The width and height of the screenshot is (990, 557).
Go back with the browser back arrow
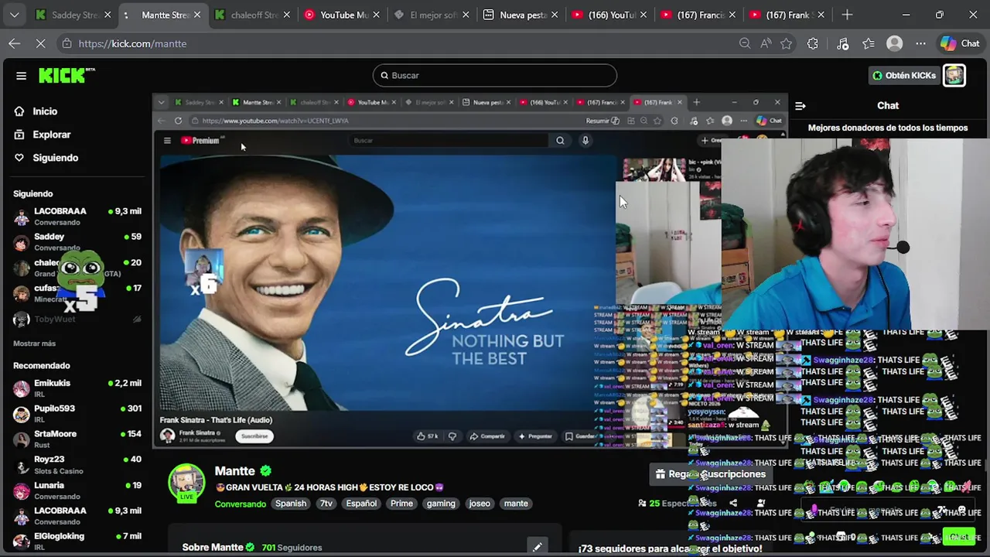(x=14, y=43)
